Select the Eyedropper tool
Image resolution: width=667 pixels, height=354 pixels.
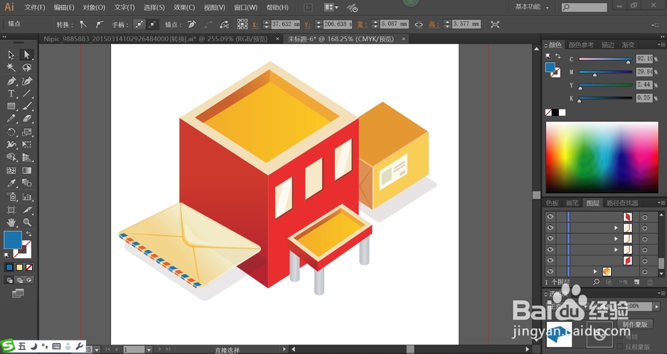pyautogui.click(x=11, y=183)
